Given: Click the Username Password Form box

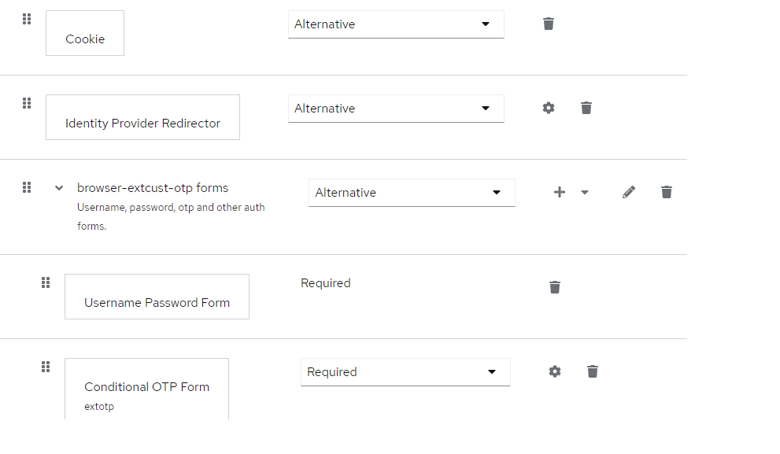Looking at the screenshot, I should tap(157, 297).
